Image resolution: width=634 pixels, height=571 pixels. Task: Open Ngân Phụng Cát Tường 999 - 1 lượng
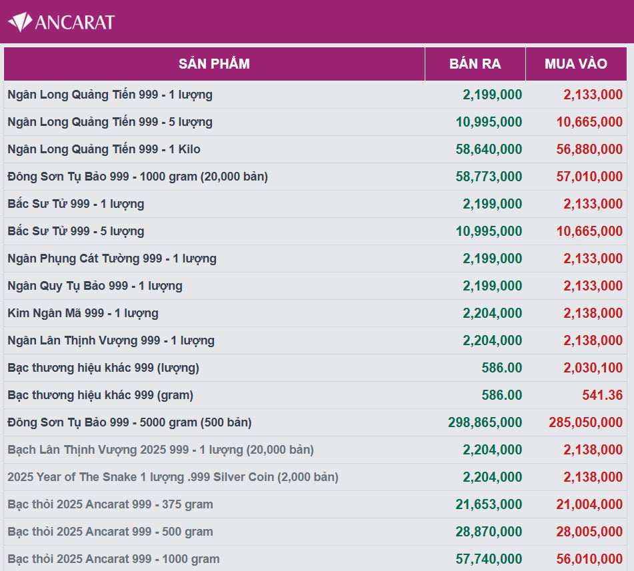[x=112, y=259]
